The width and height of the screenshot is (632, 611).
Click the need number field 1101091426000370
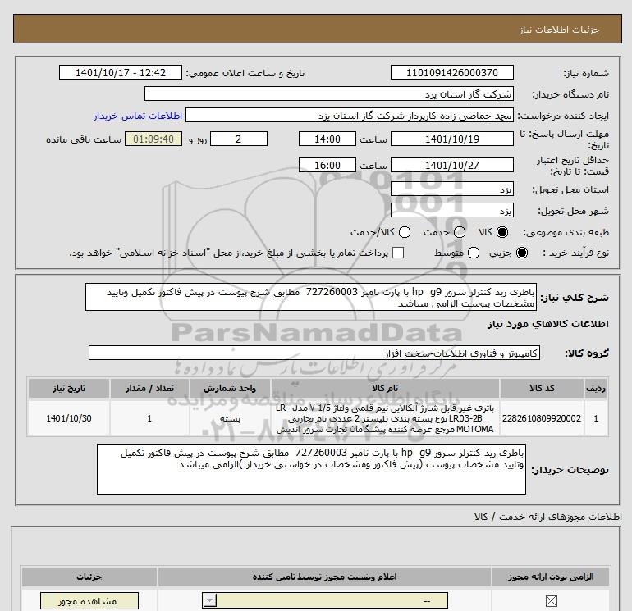451,72
